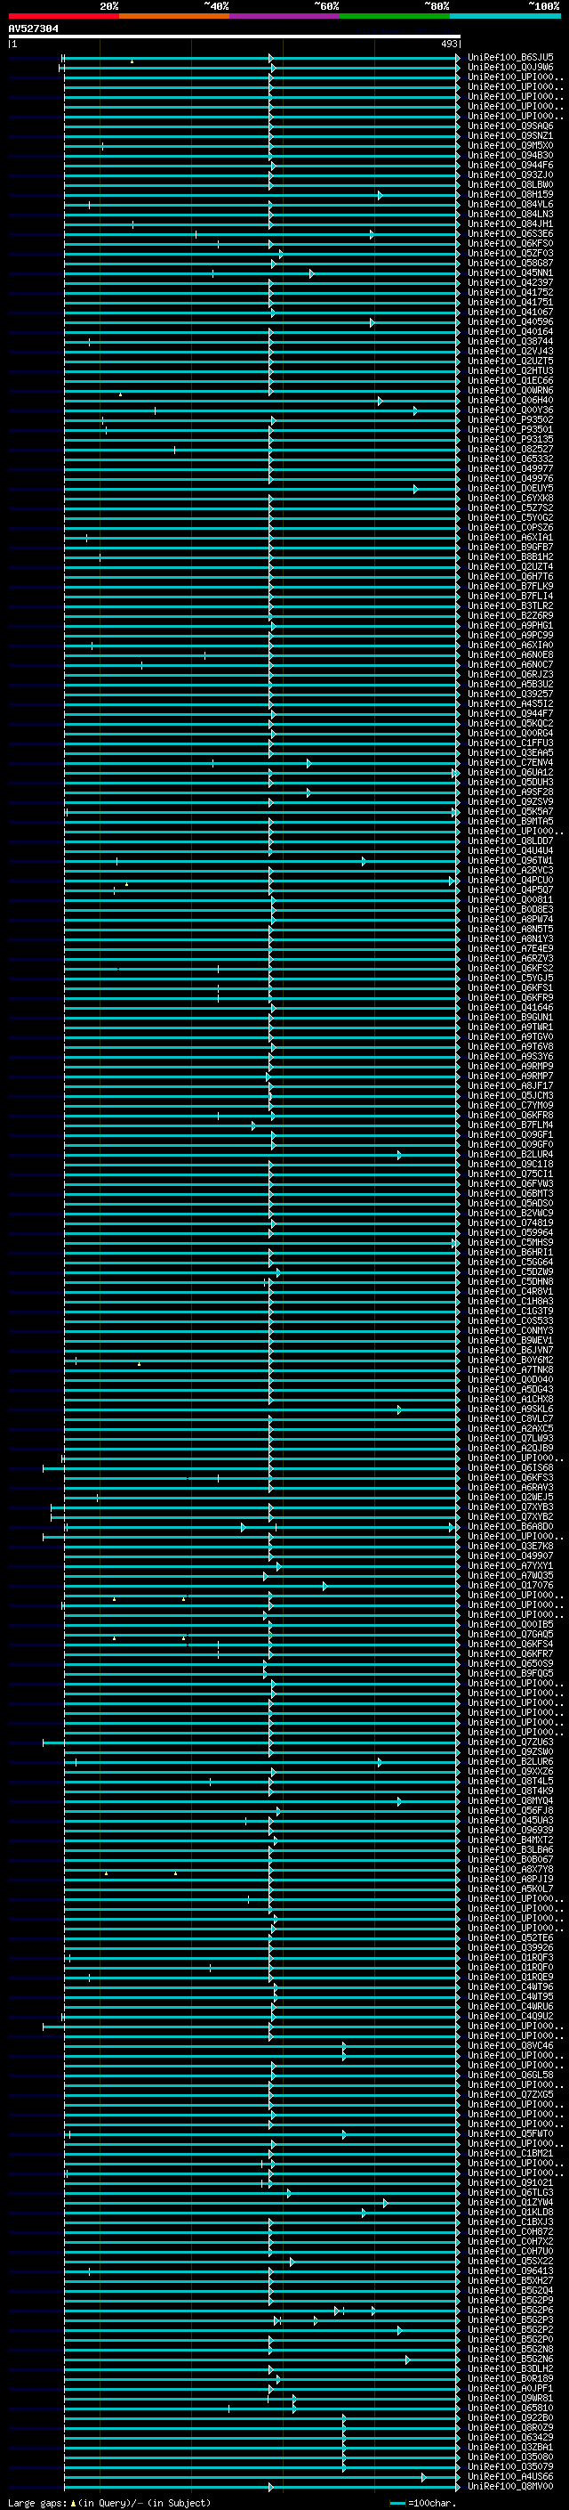Click the orange ~40% identity legend segment
Viewport: 569px width, 2510px height.
click(174, 16)
